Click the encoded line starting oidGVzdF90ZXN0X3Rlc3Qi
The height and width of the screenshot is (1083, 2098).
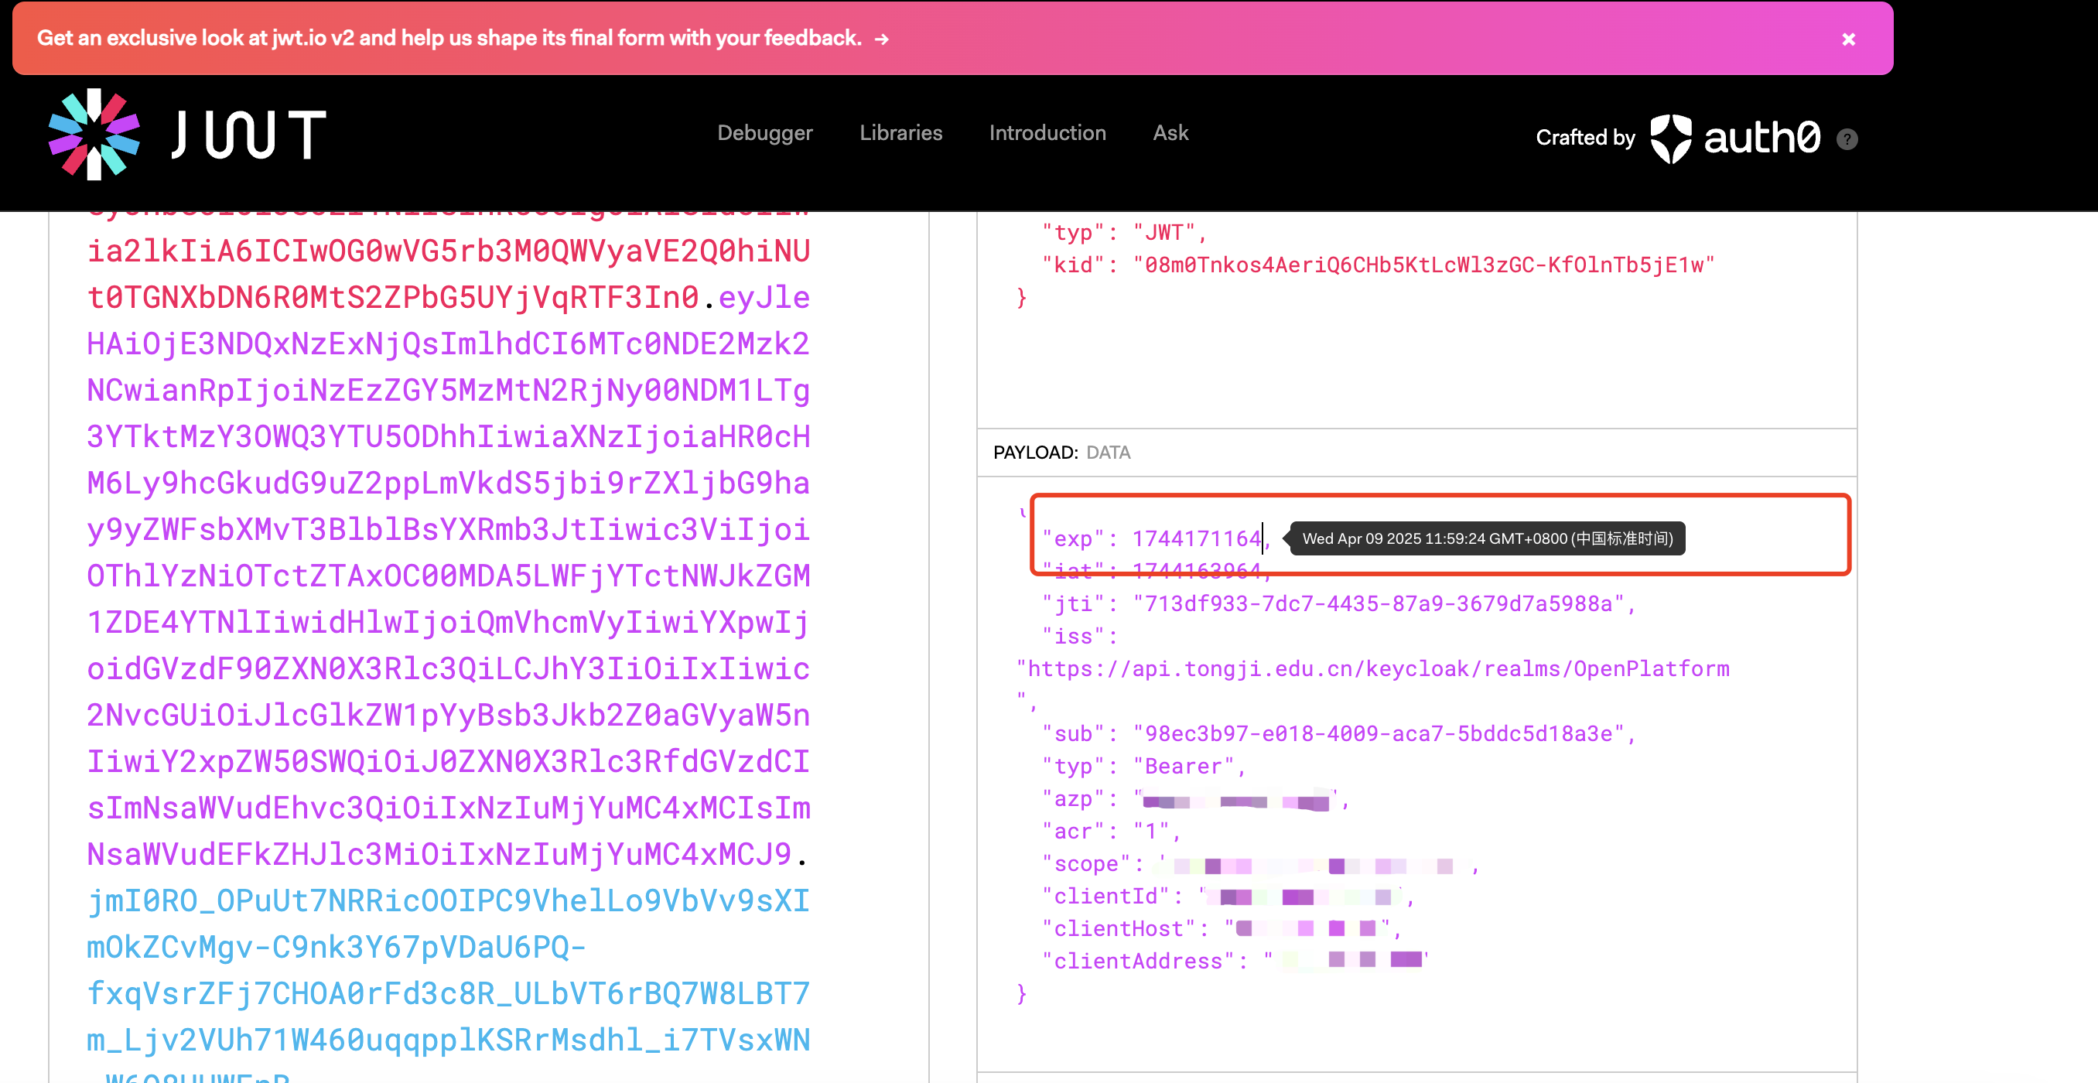448,668
